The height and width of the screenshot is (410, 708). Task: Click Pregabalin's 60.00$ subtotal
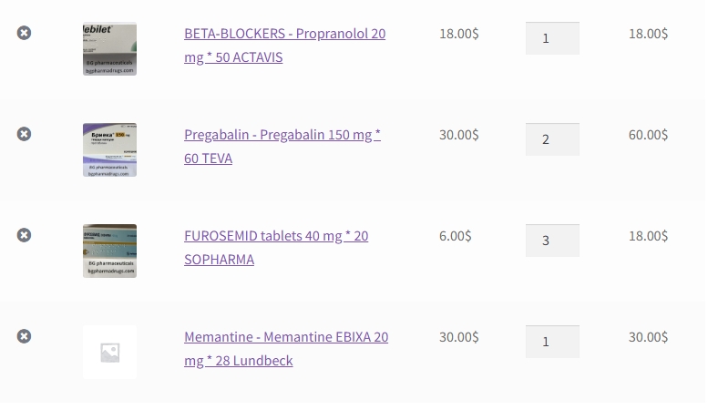pos(648,135)
